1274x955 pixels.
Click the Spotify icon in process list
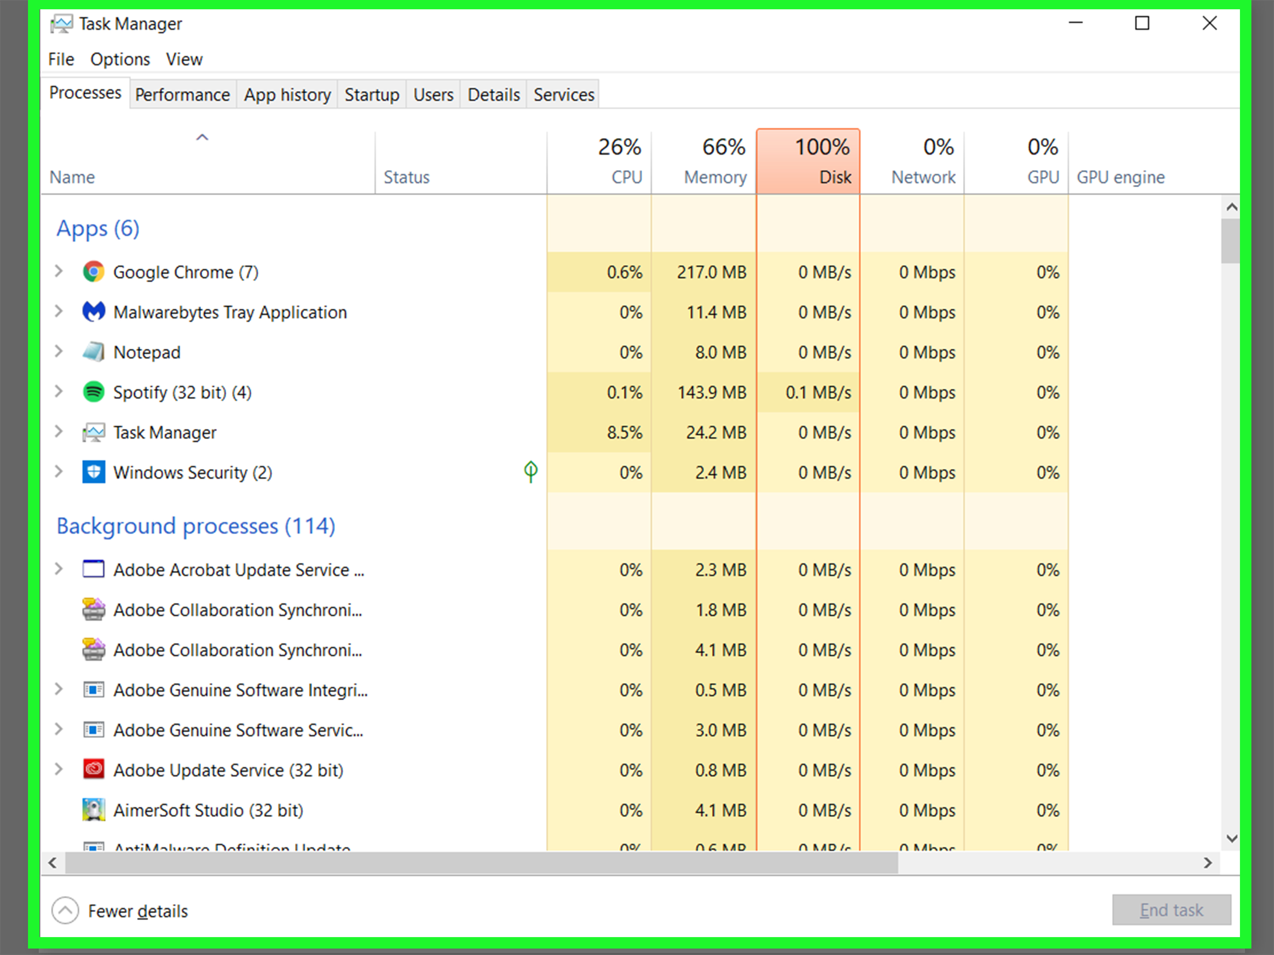coord(93,392)
